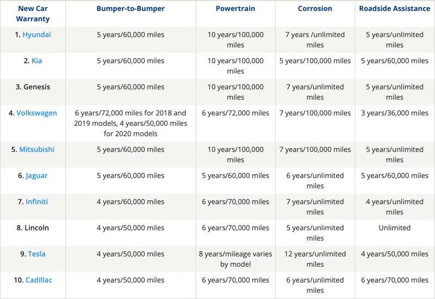Image resolution: width=435 pixels, height=299 pixels.
Task: Open the Cadillac link
Action: tap(39, 280)
